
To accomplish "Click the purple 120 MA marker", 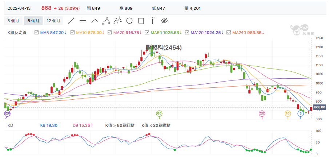I will 7,114.
